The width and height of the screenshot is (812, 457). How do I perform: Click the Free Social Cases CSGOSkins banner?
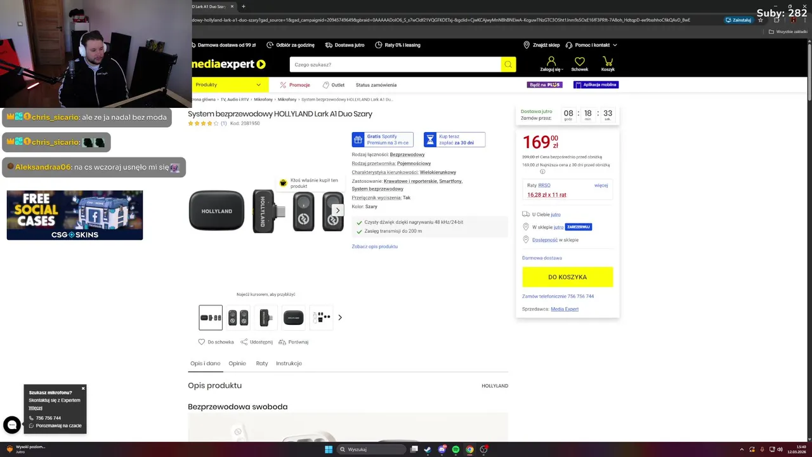point(75,215)
